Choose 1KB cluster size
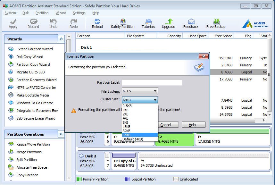This screenshot has height=185, width=275. coord(140,110)
